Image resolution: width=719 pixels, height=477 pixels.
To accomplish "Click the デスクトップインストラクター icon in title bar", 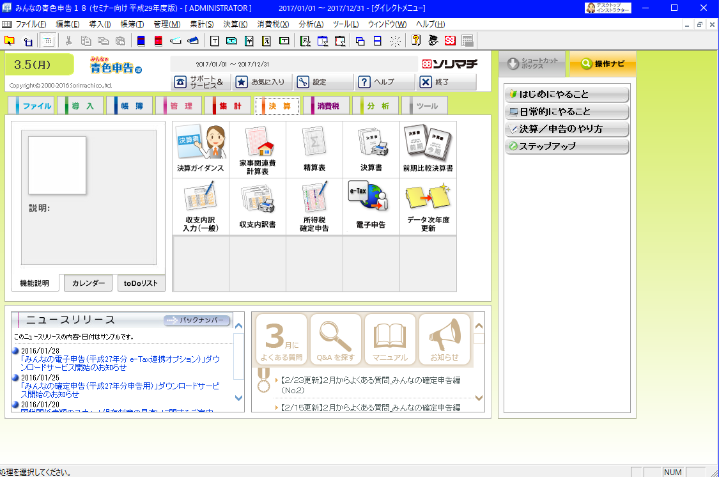I will coord(608,8).
